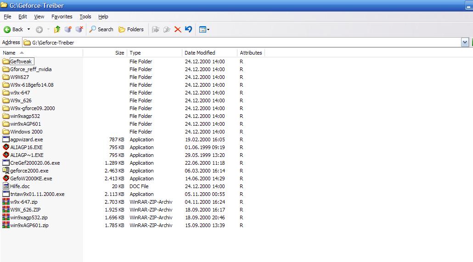The image size is (473, 262).
Task: Select the W9X627 folder icon
Action: [6, 77]
